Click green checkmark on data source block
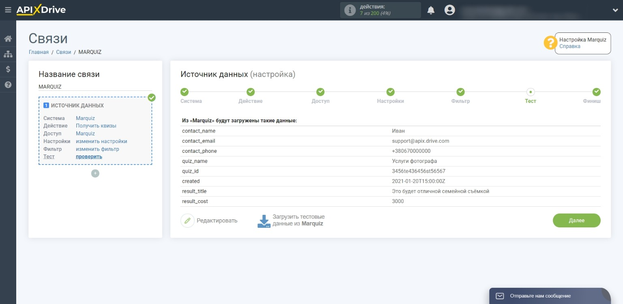Image resolution: width=623 pixels, height=304 pixels. point(152,98)
